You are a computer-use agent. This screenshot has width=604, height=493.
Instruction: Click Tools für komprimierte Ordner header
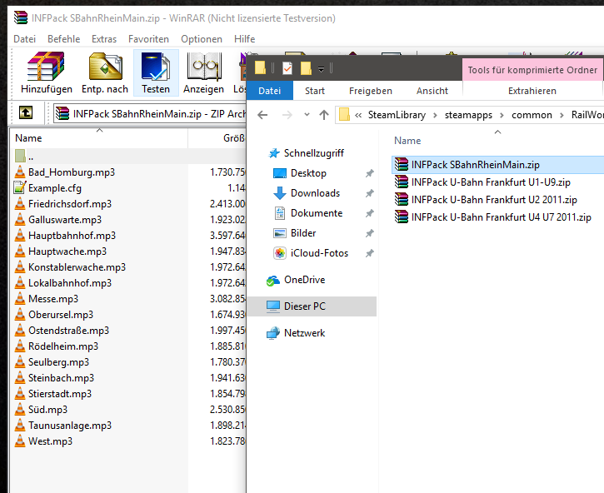532,70
